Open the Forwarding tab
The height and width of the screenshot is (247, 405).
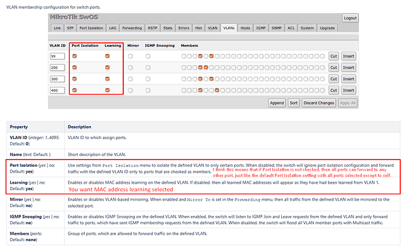[x=132, y=28]
